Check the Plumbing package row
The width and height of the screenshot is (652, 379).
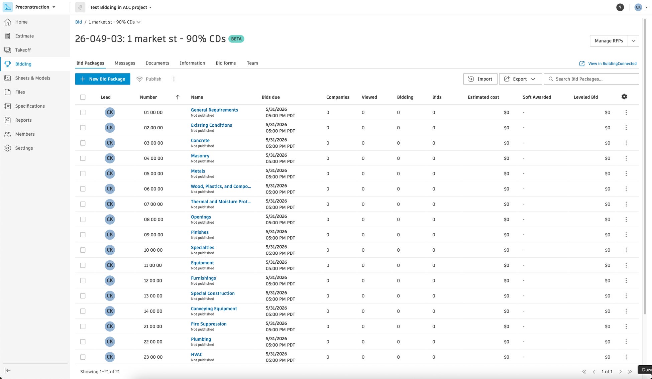[83, 342]
